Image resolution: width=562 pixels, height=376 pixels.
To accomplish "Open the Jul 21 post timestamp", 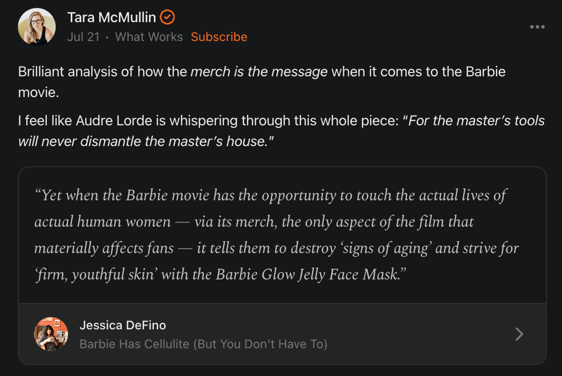I will click(x=83, y=37).
